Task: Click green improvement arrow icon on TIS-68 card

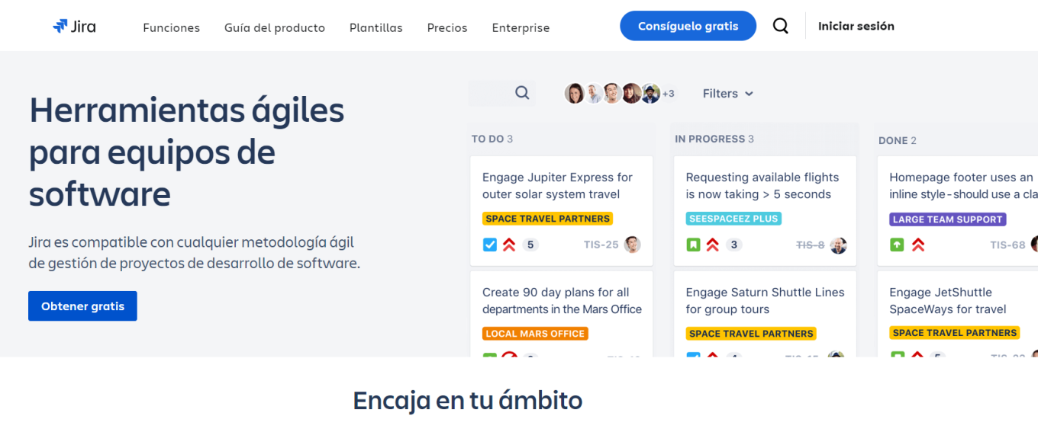Action: (x=897, y=245)
